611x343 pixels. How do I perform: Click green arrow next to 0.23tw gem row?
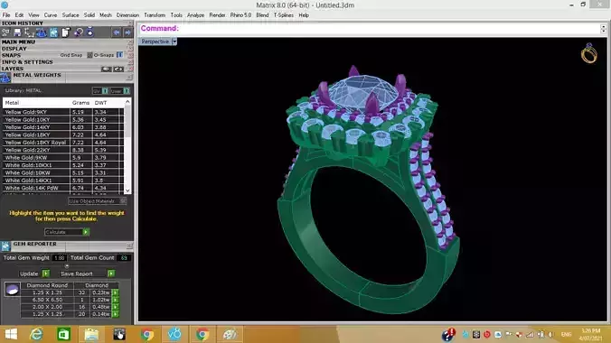point(116,292)
